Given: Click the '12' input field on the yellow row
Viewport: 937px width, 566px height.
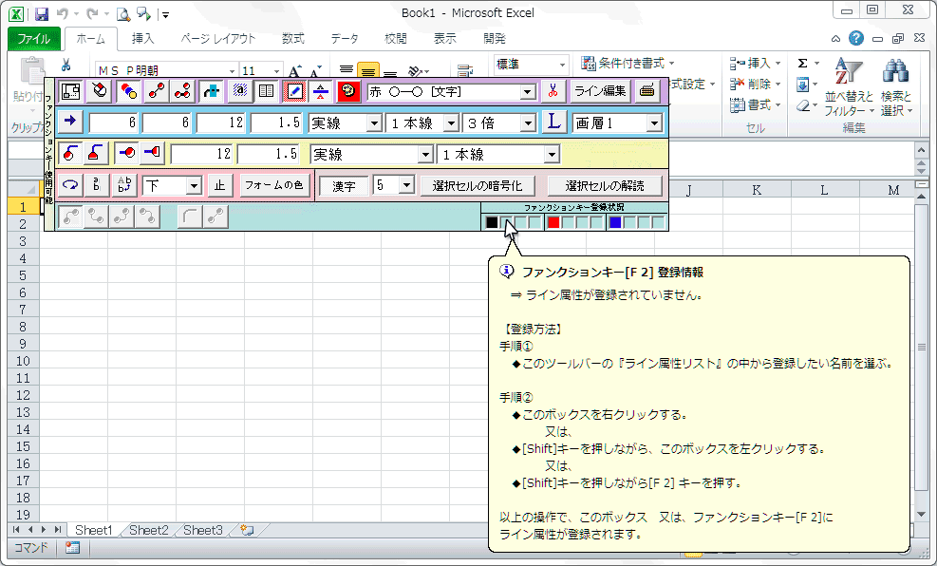Looking at the screenshot, I should click(201, 155).
